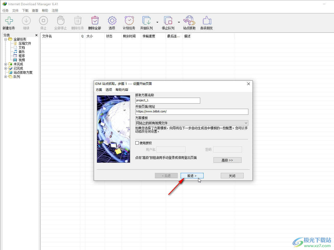
Task: Click 告诉朋友 thumbs-up icon
Action: click(207, 21)
